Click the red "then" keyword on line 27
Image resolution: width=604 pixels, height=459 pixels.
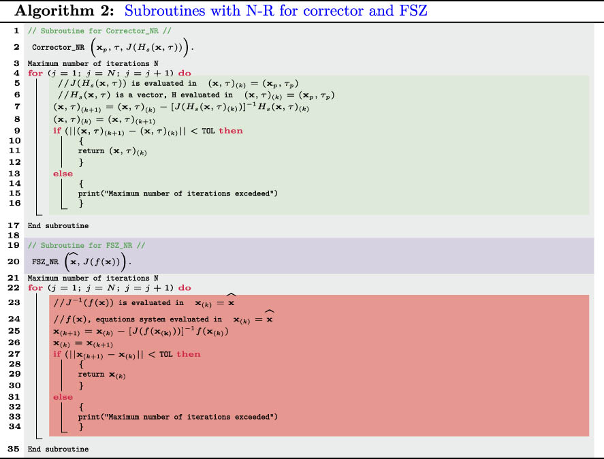189,354
